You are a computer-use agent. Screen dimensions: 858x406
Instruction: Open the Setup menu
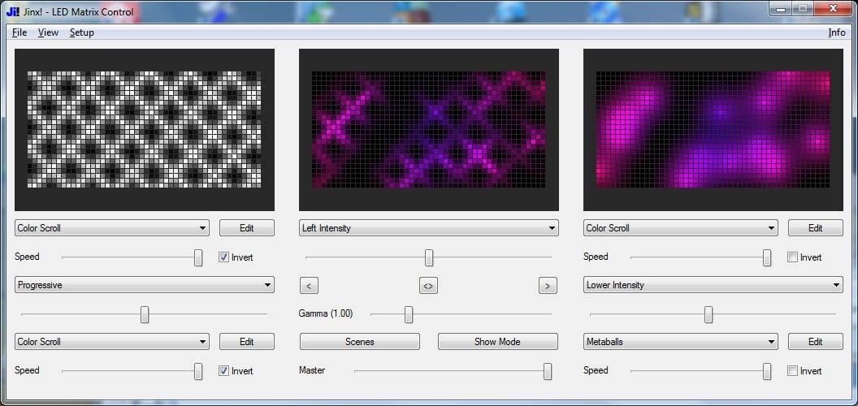[81, 32]
